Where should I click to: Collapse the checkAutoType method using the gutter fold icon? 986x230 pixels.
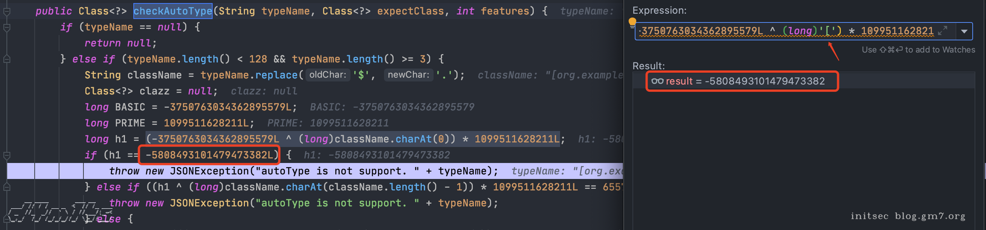coord(6,11)
